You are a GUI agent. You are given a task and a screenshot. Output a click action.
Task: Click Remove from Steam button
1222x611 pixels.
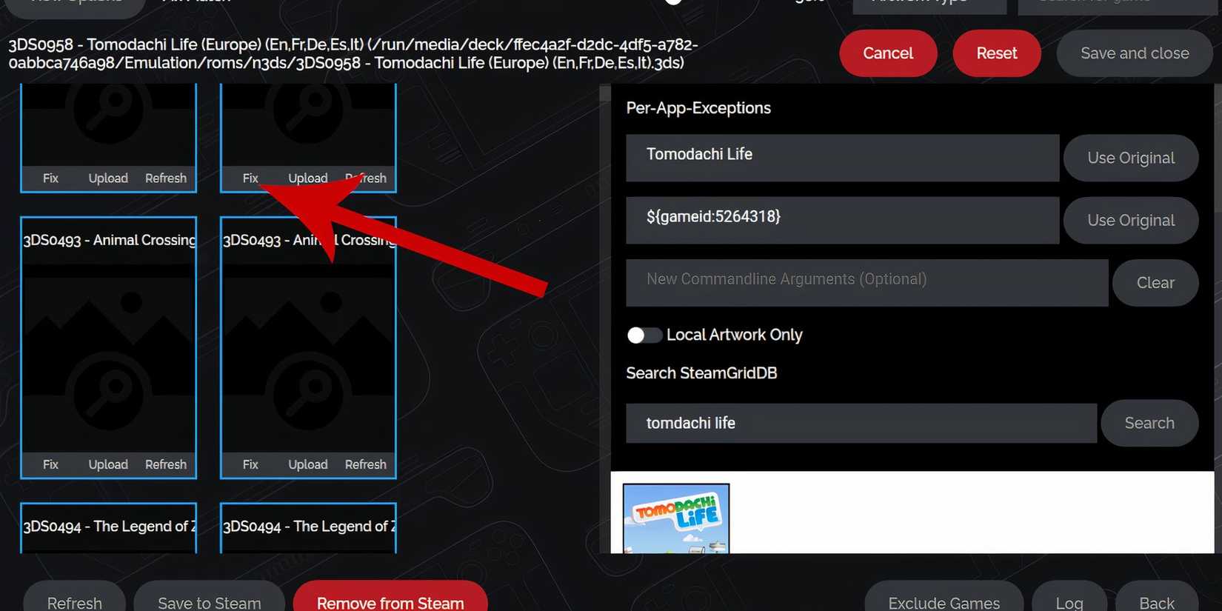pos(390,601)
